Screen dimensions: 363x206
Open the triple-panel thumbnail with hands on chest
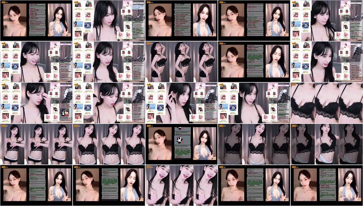pyautogui.click(x=36, y=144)
